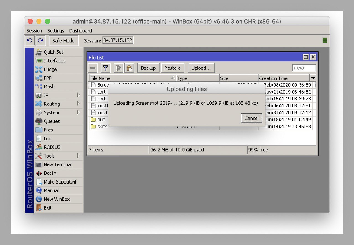Image resolution: width=354 pixels, height=245 pixels.
Task: Open Files in the sidebar
Action: [58, 130]
